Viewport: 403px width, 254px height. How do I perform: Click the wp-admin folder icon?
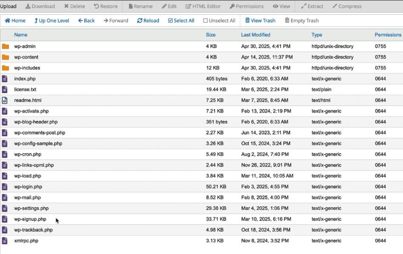(x=5, y=46)
